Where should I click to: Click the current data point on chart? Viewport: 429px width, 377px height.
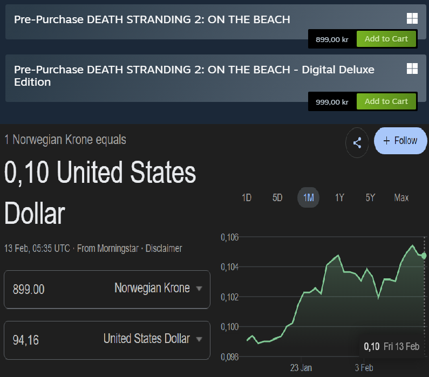(424, 256)
